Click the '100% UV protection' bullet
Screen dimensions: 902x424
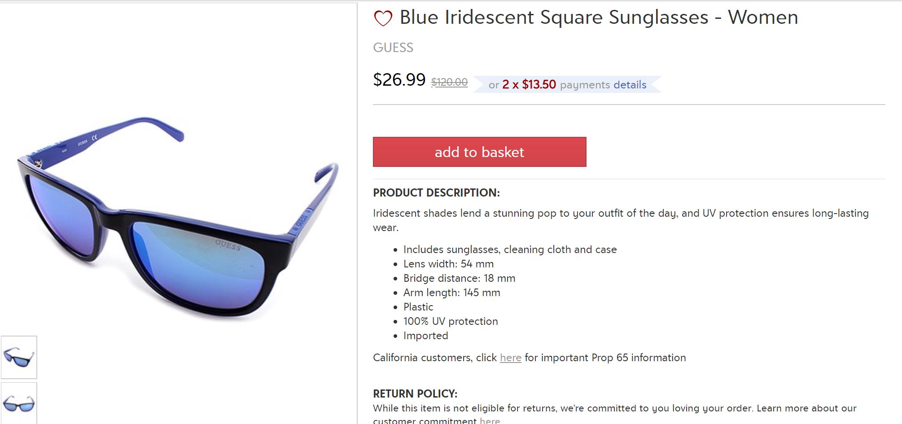point(451,321)
